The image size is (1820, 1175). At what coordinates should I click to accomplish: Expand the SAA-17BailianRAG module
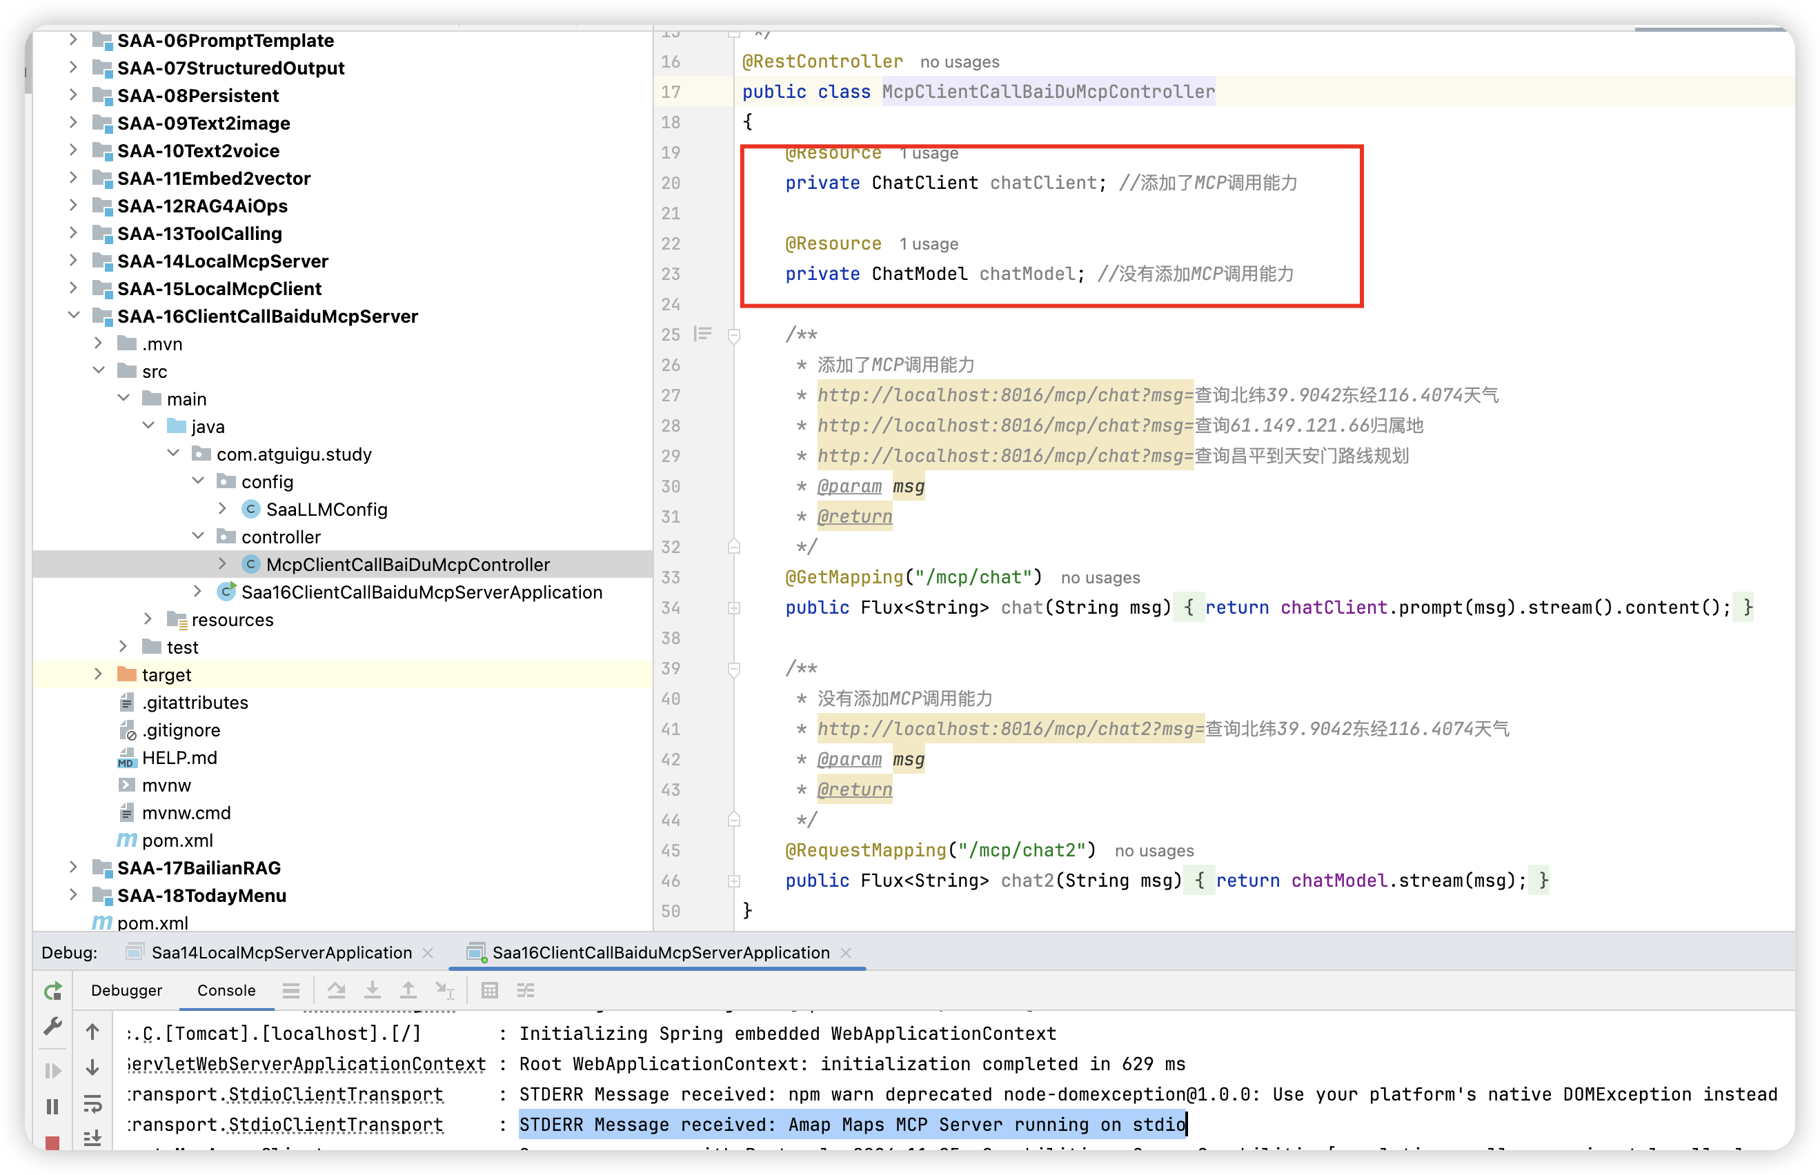73,867
